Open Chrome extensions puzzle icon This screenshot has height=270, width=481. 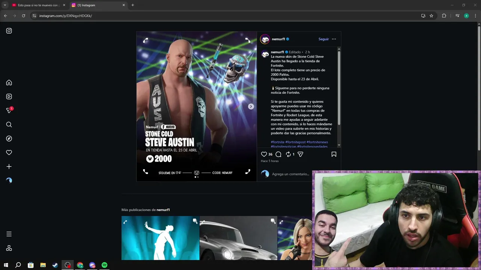tap(444, 16)
